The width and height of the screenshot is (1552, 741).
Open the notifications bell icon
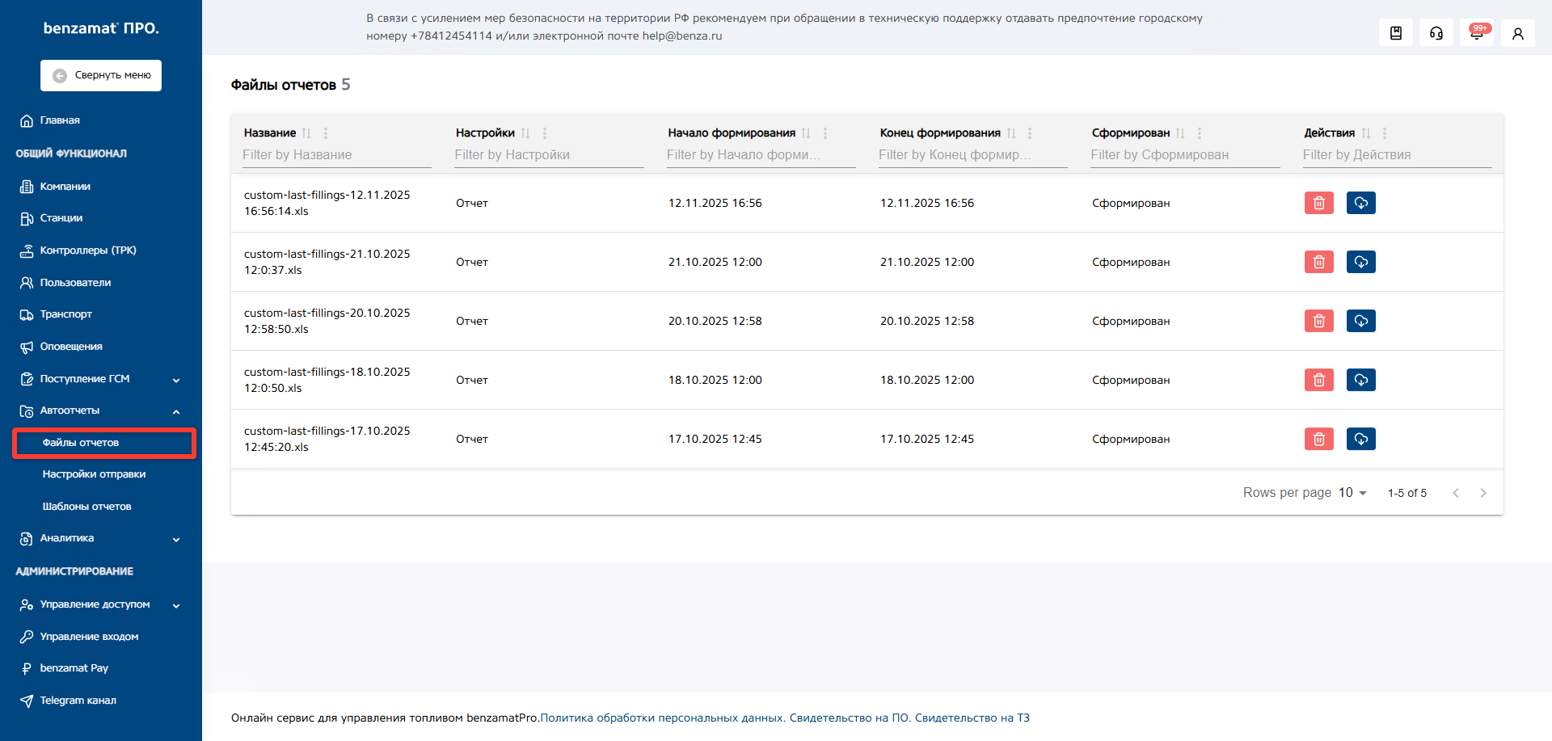tap(1476, 33)
